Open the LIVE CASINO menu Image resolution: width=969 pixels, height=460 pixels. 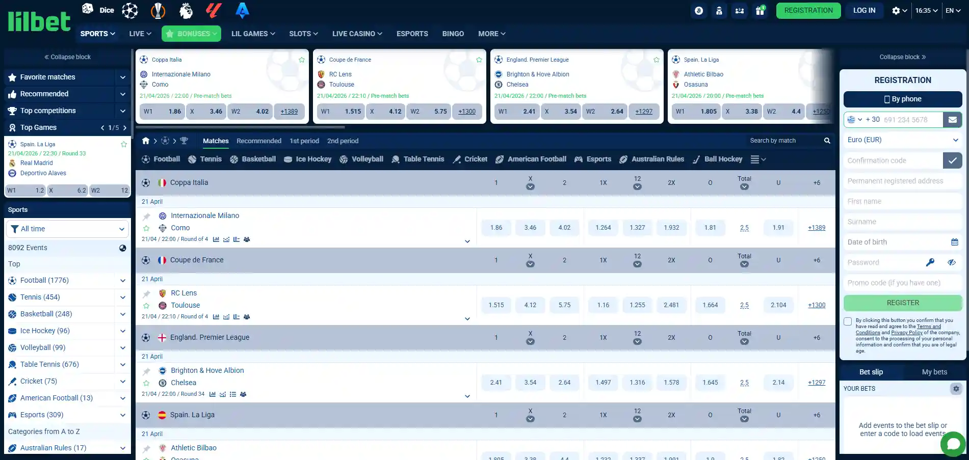(357, 34)
